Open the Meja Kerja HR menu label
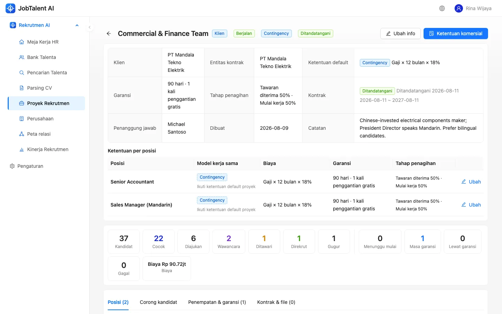The image size is (502, 314). coord(43,42)
